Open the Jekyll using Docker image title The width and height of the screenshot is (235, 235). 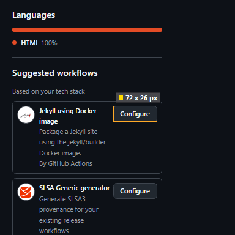(68, 116)
